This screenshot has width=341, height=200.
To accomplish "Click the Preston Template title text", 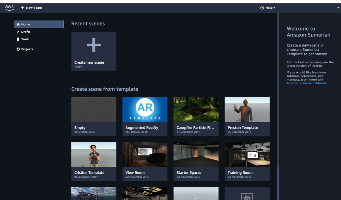I will 243,128.
